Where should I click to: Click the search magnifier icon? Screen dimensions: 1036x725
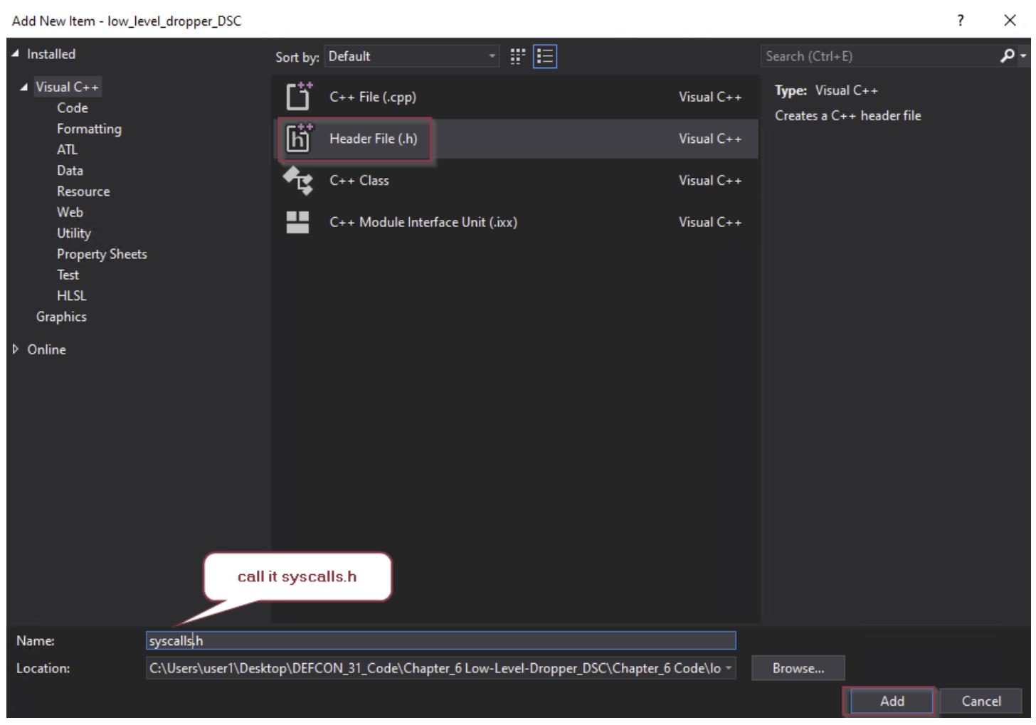[1007, 55]
